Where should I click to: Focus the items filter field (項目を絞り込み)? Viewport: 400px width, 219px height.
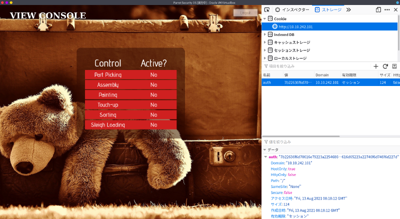tap(316, 66)
